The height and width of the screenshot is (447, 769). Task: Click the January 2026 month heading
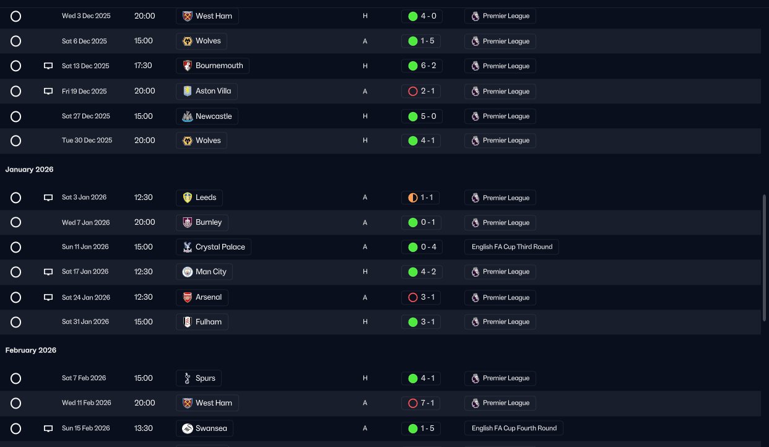coord(30,170)
